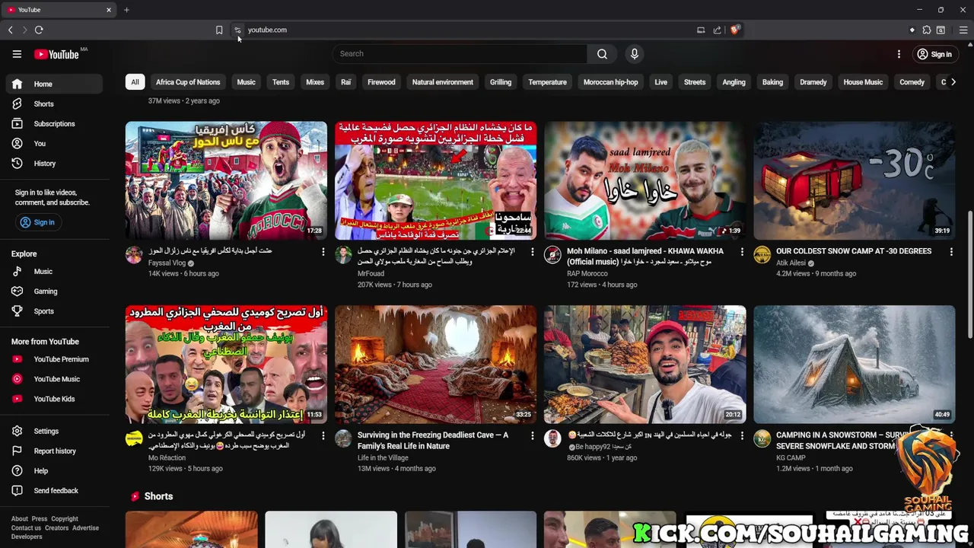
Task: Open the Copyright footer link
Action: point(65,519)
